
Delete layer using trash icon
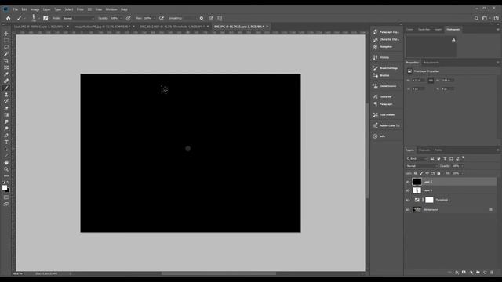(492, 273)
